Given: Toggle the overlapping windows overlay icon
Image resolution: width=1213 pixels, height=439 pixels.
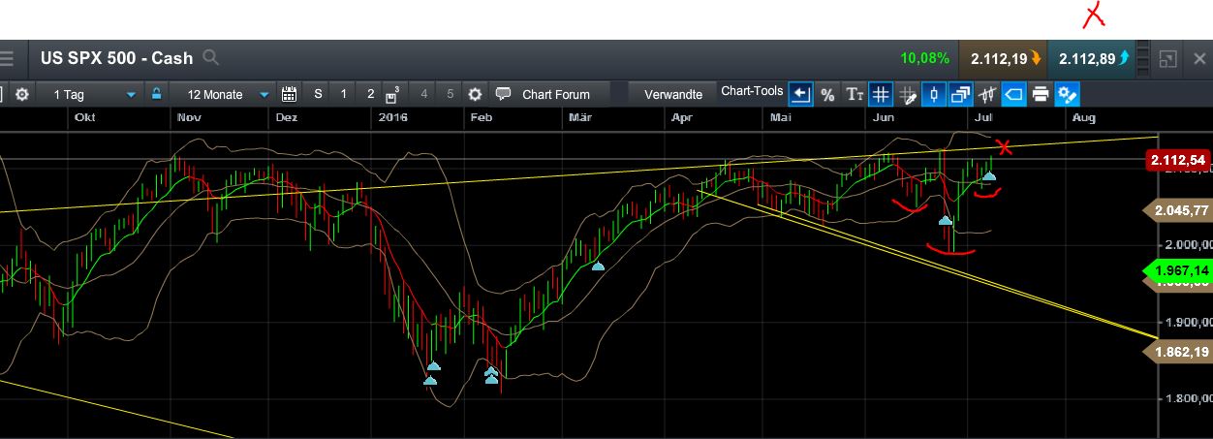Looking at the screenshot, I should (961, 94).
